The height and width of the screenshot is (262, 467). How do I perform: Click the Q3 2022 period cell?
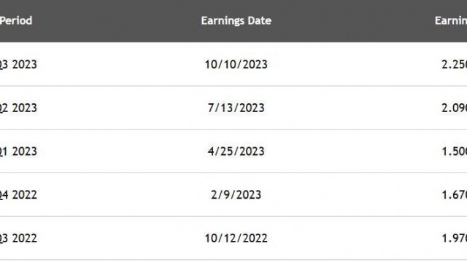point(18,238)
